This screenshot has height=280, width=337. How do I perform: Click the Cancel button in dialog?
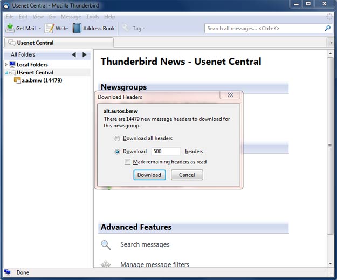[187, 175]
